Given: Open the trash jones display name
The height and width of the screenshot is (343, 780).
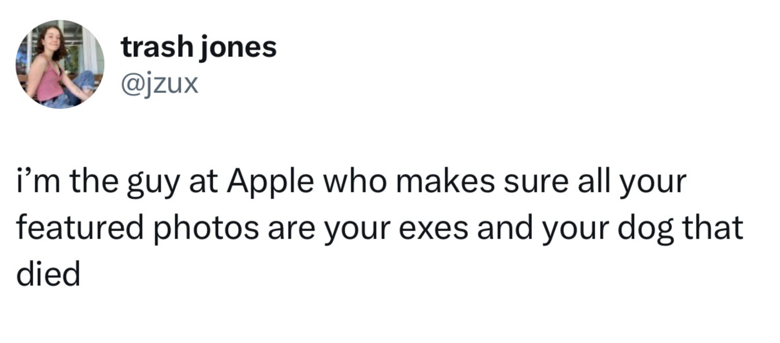Looking at the screenshot, I should point(199,47).
